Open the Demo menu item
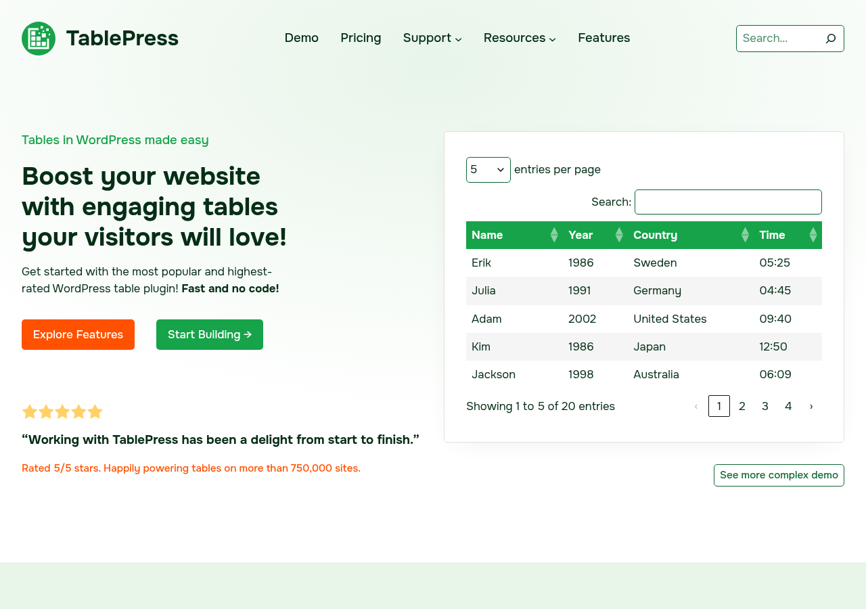The width and height of the screenshot is (866, 609). (x=302, y=38)
